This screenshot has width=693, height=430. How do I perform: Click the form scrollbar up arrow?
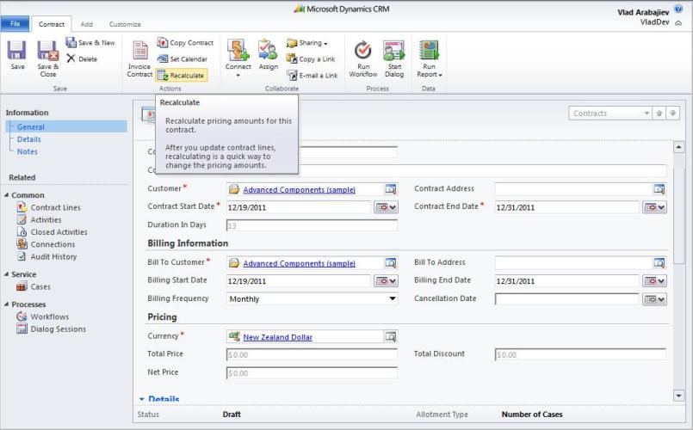pos(679,147)
